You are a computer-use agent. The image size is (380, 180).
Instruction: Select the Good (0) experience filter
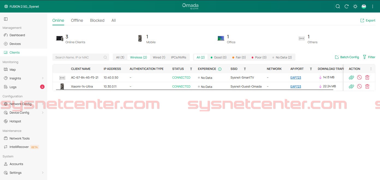(x=218, y=57)
